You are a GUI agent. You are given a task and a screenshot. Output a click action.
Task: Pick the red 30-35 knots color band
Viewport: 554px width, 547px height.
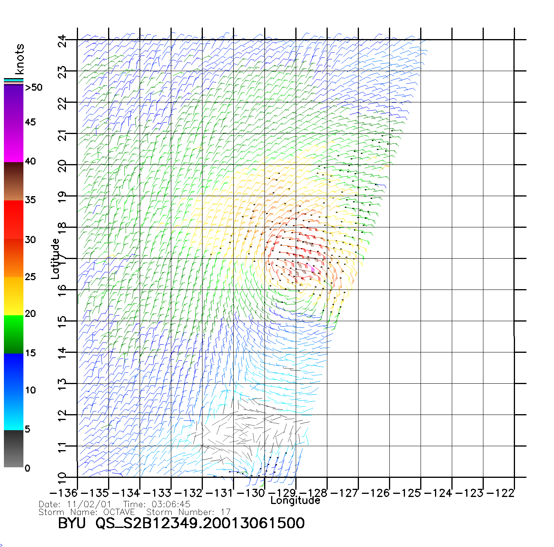click(x=14, y=220)
